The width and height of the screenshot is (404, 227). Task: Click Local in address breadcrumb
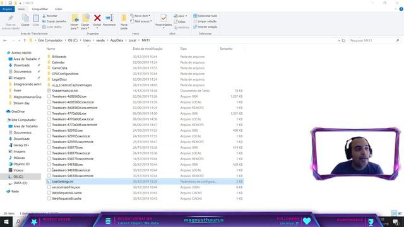(x=132, y=40)
